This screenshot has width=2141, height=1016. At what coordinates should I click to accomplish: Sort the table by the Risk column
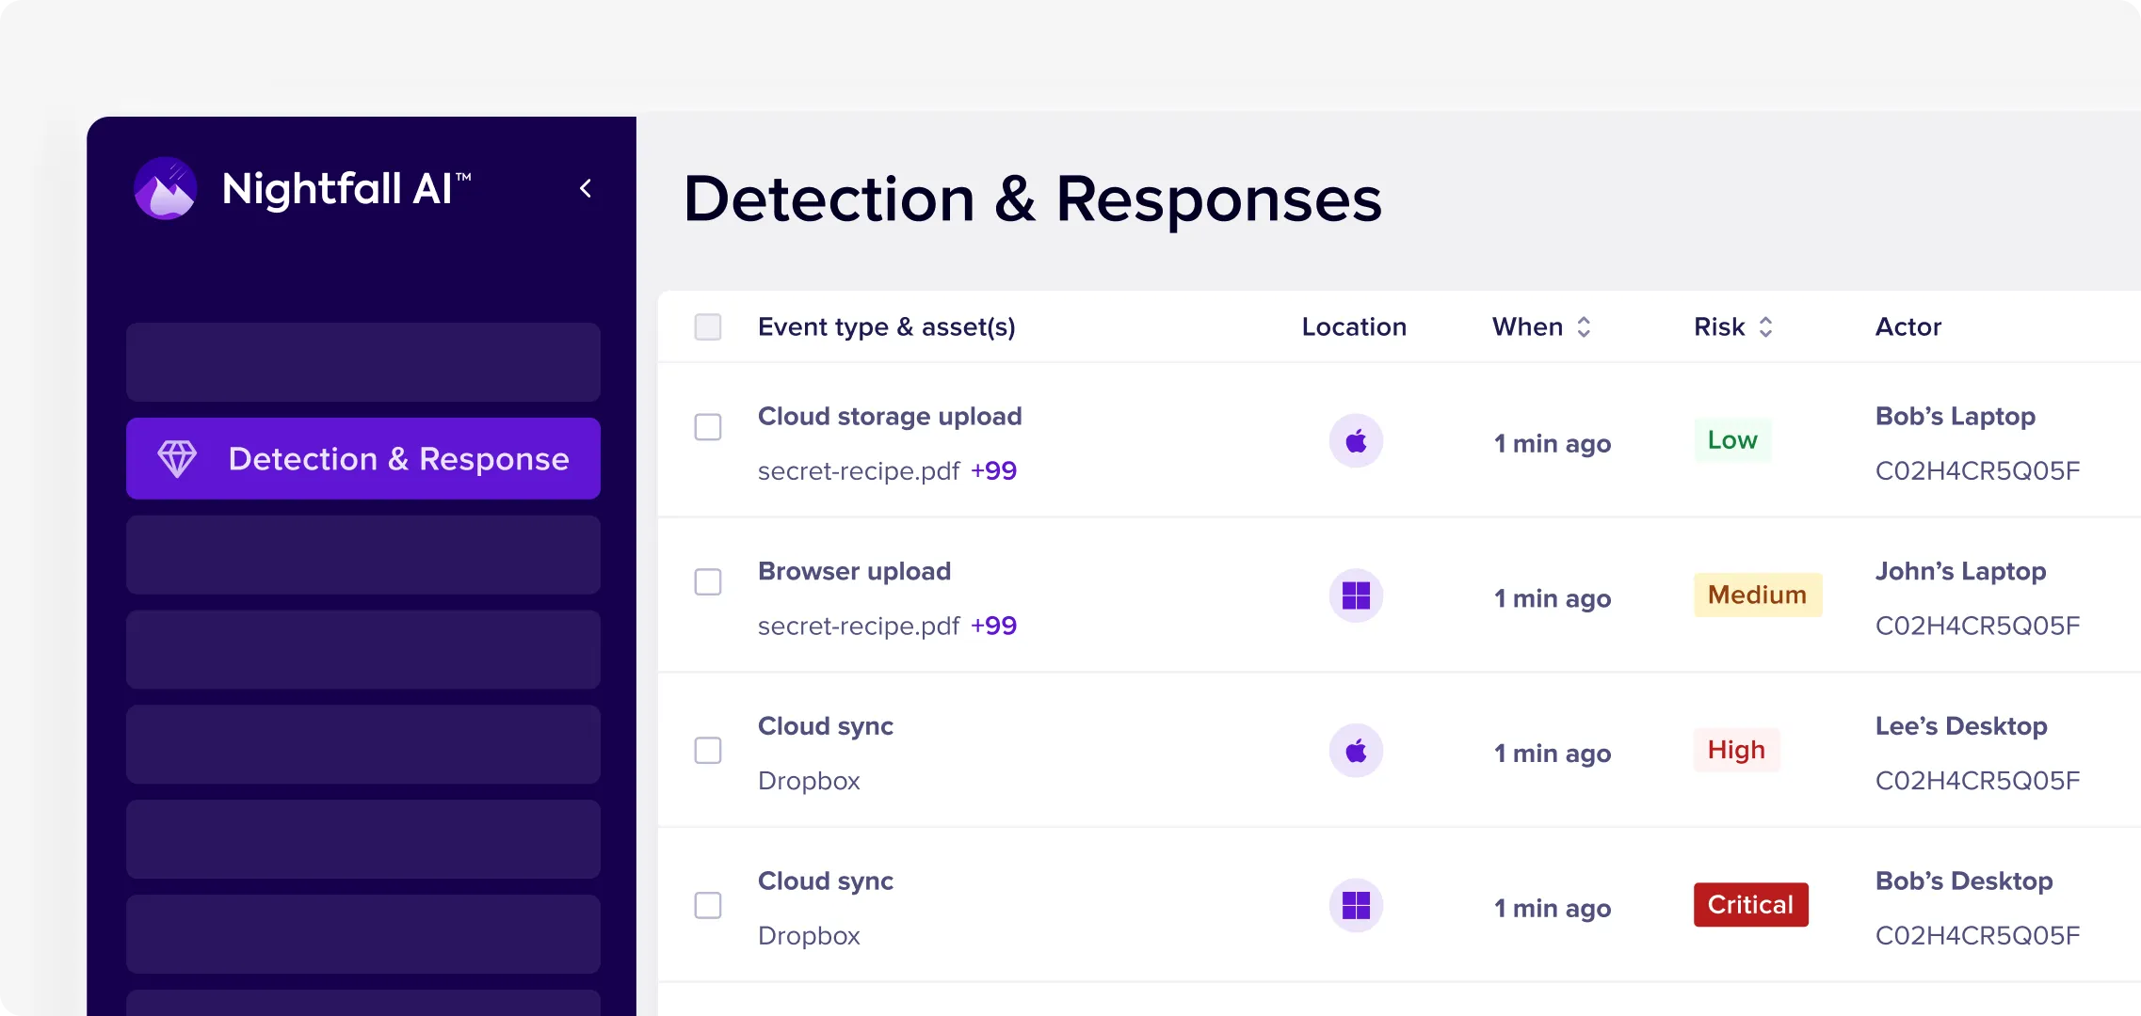click(x=1765, y=326)
